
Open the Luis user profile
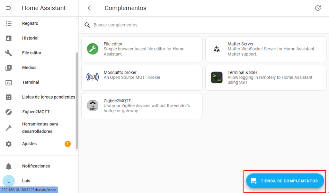[26, 181]
